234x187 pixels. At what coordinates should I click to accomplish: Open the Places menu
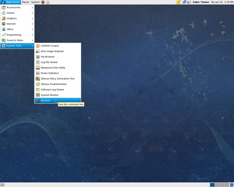26,2
